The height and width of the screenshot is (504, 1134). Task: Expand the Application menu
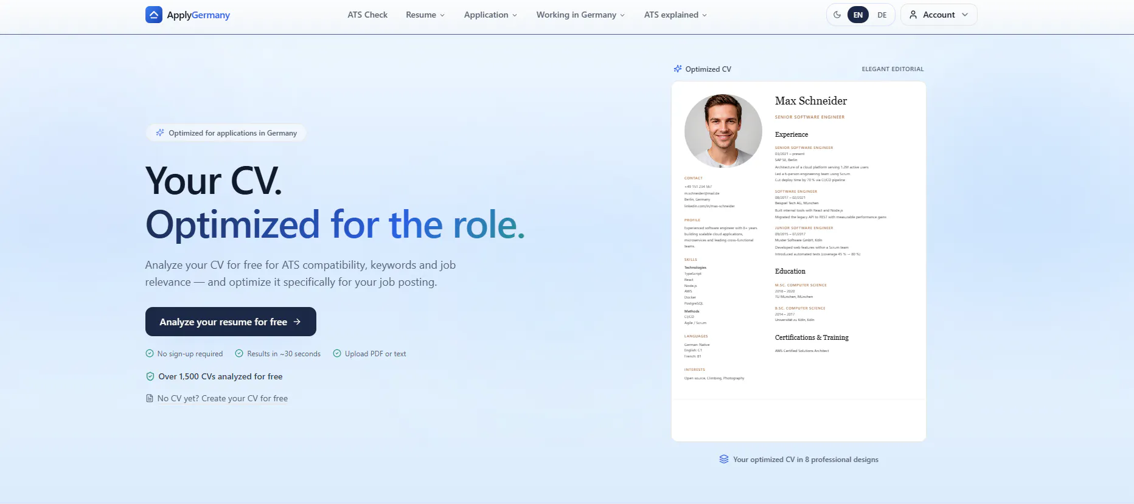[490, 15]
